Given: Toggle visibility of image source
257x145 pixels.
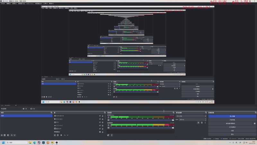Looking at the screenshot, I should [100, 122].
